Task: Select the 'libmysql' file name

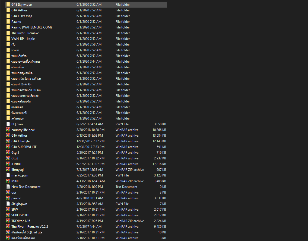Action: (17, 169)
